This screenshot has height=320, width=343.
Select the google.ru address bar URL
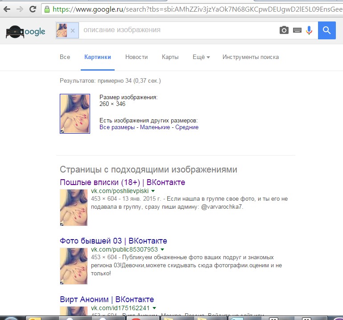[198, 9]
